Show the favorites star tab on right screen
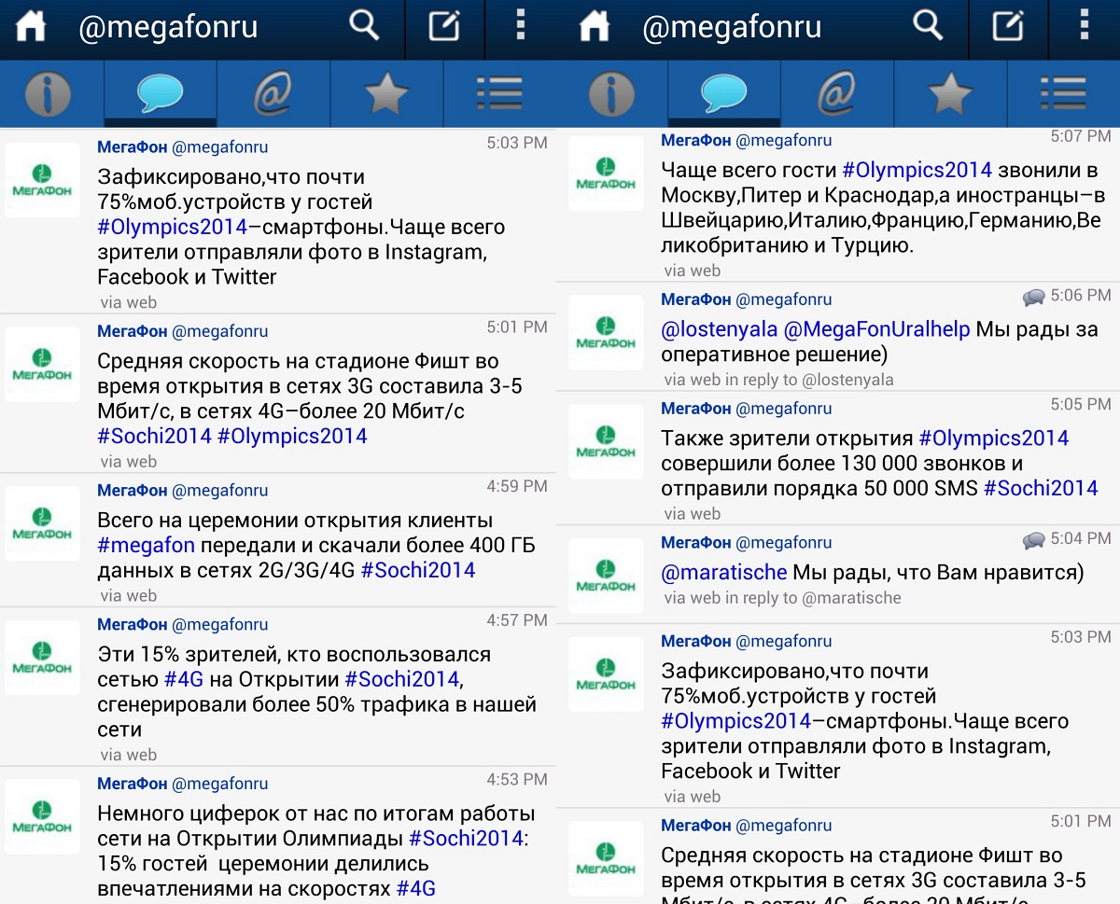Image resolution: width=1120 pixels, height=904 pixels. coord(950,93)
